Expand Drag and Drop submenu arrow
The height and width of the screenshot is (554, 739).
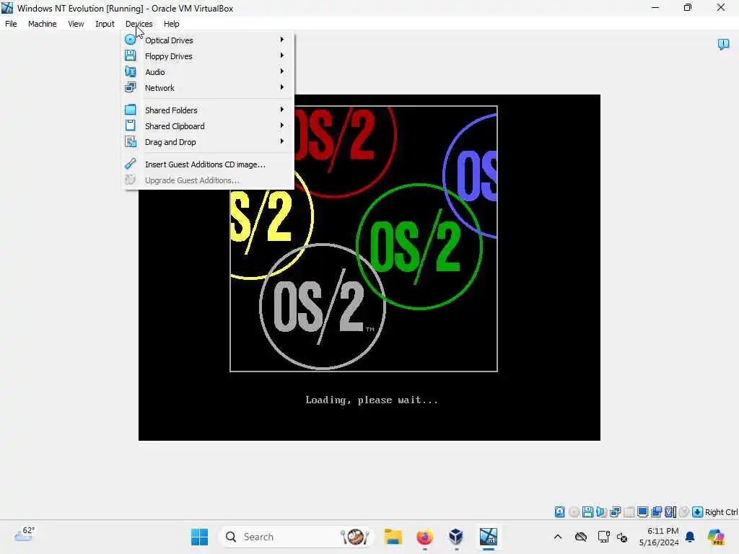pyautogui.click(x=282, y=141)
